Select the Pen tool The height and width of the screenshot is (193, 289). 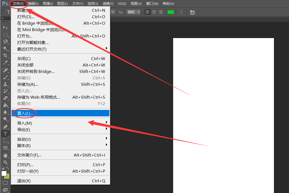point(5,127)
